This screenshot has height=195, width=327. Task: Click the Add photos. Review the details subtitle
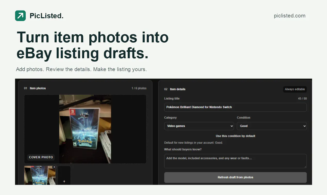point(81,69)
